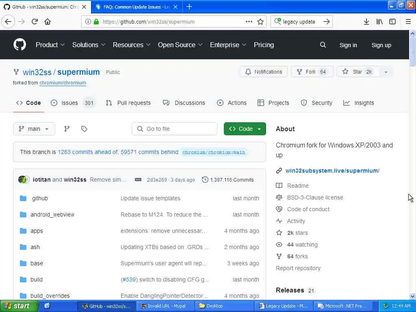Click GitHub search magnifier icon
Screen dimensions: 416x312
[323, 45]
